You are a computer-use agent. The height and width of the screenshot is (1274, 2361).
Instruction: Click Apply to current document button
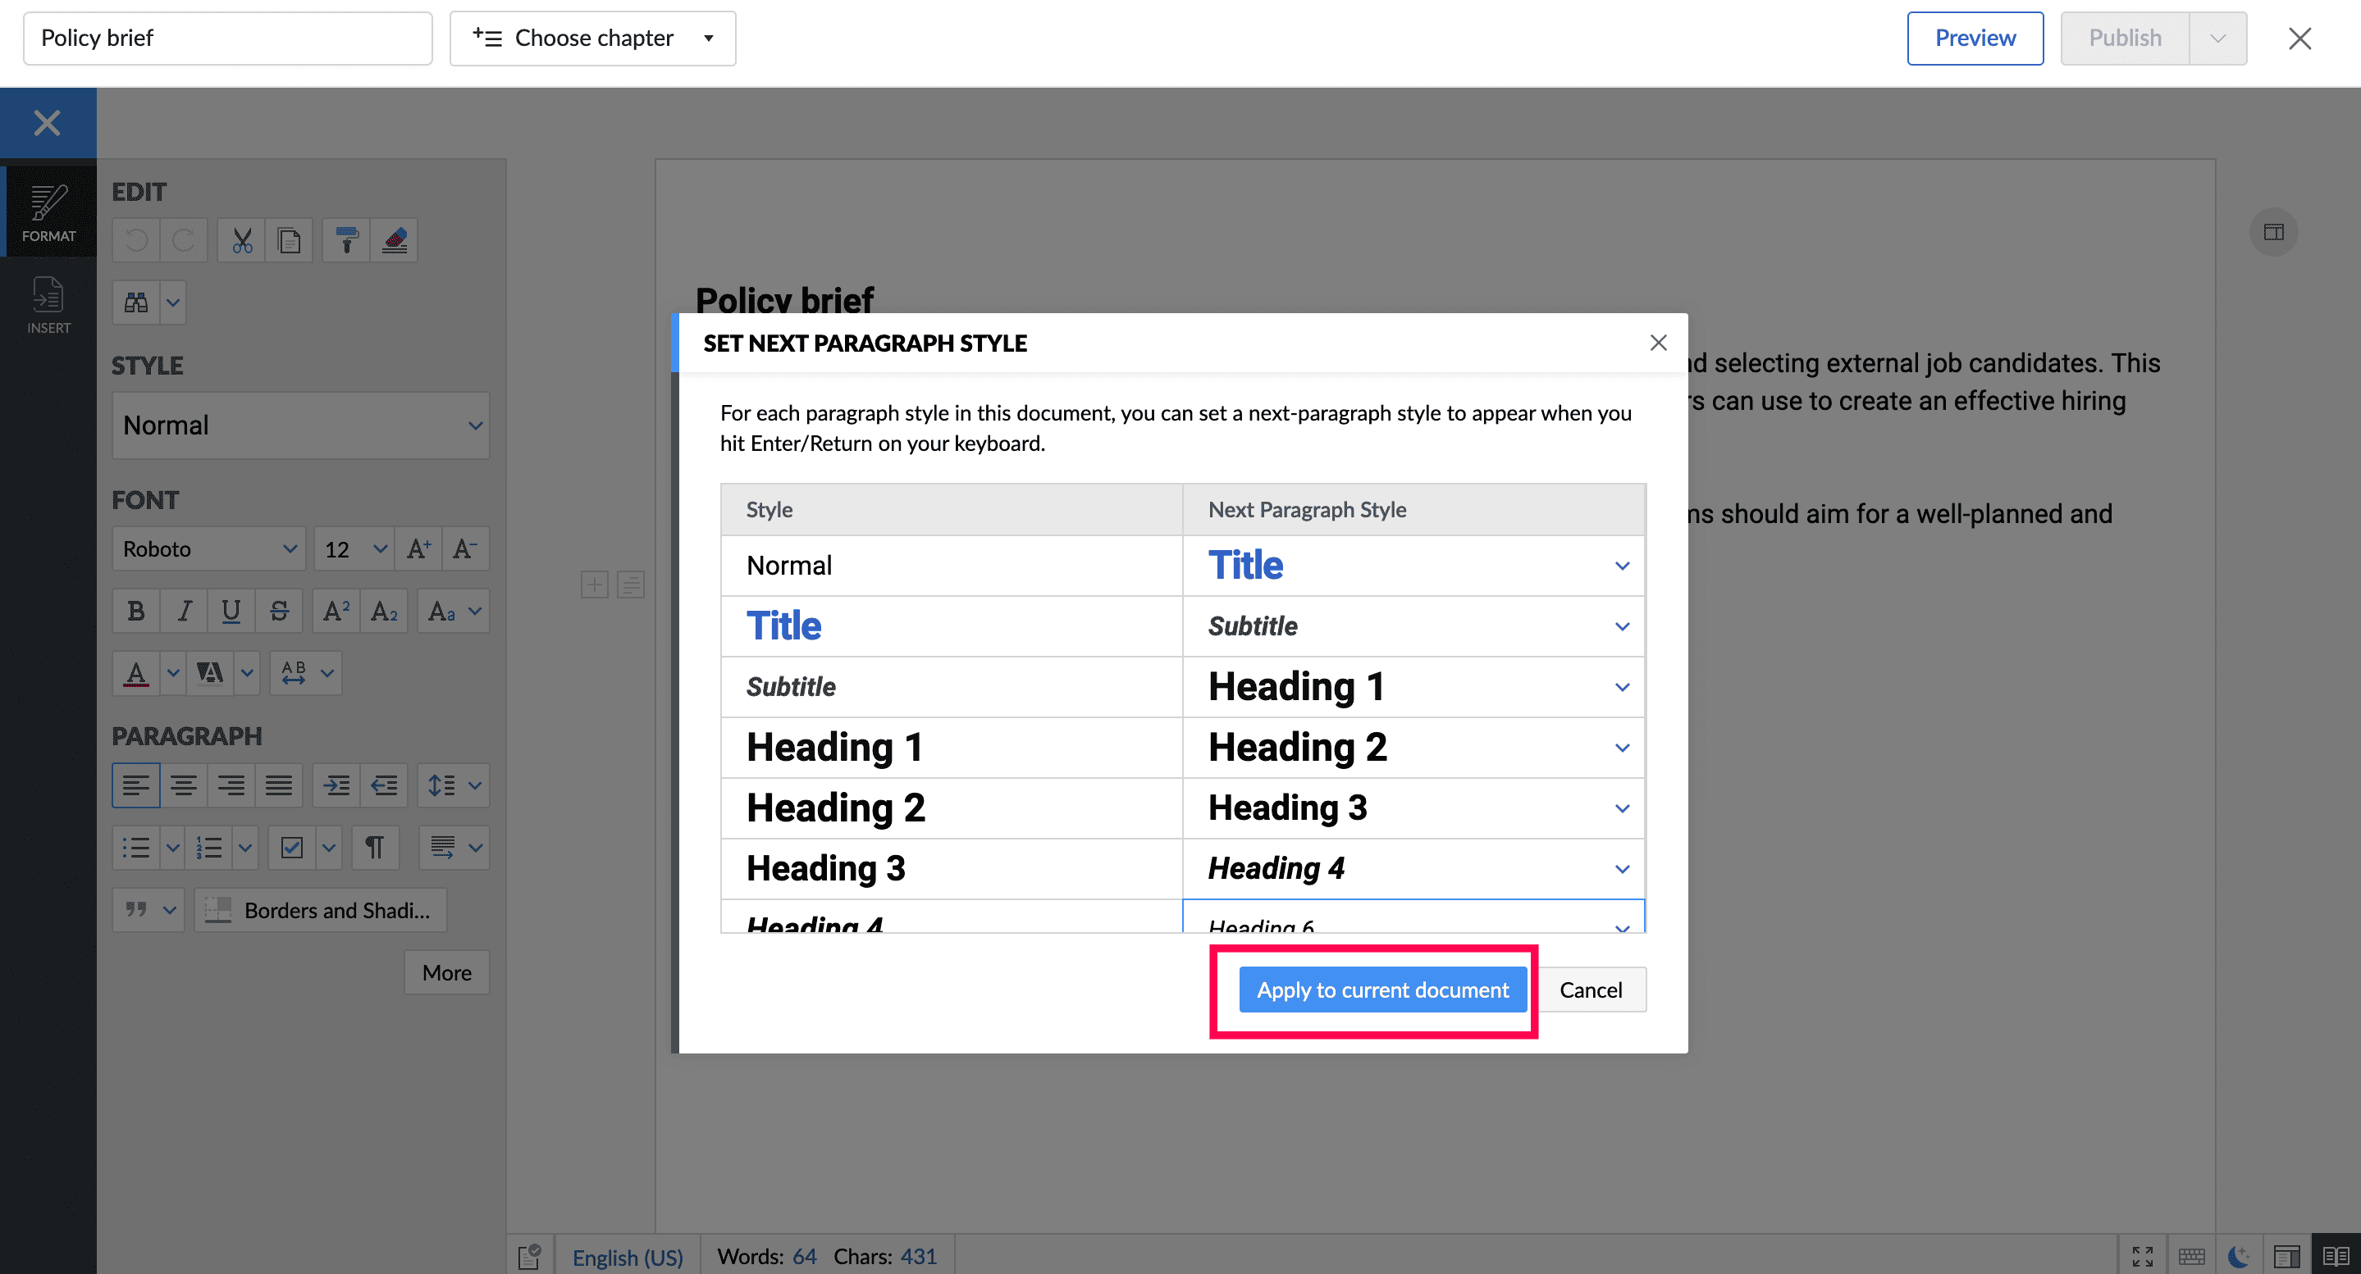[x=1382, y=990]
